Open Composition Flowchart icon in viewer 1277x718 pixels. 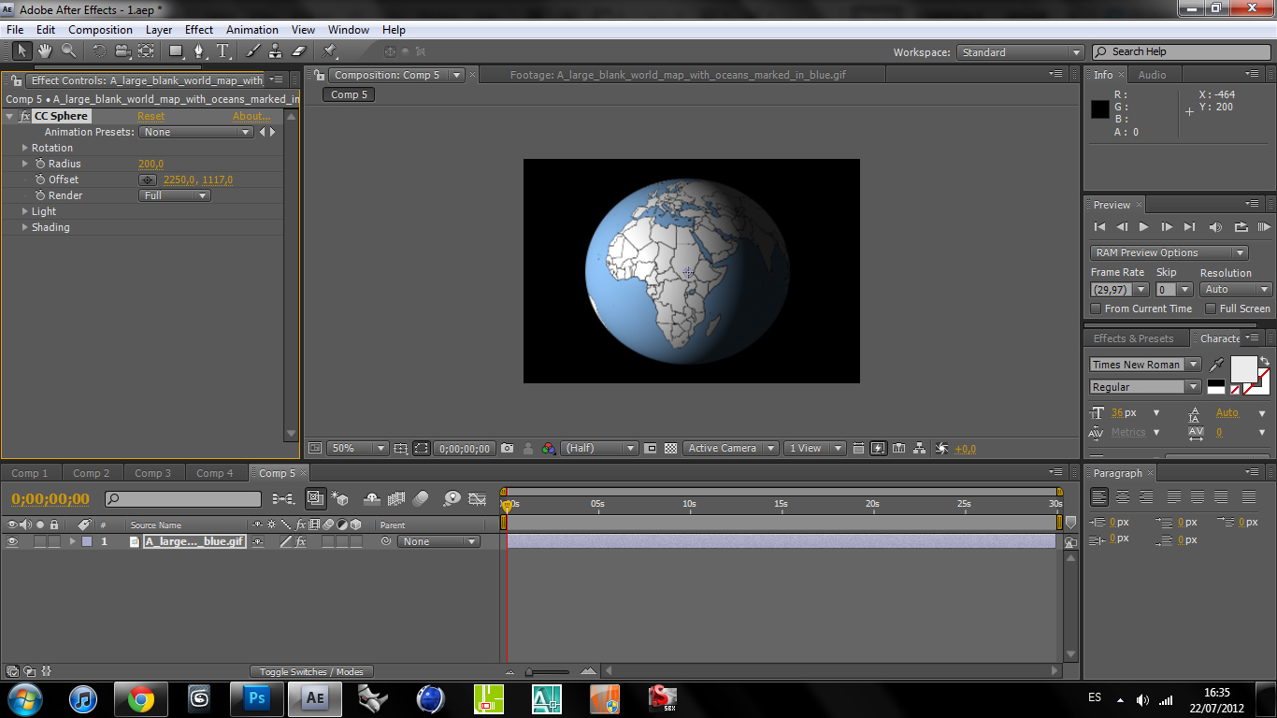(920, 449)
